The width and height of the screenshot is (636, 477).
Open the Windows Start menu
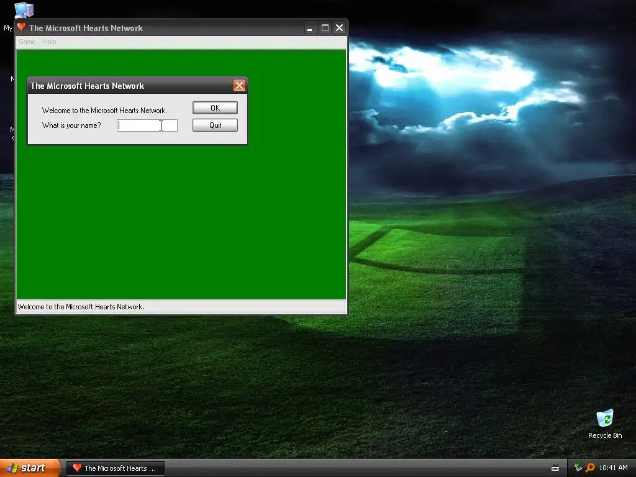(x=30, y=468)
